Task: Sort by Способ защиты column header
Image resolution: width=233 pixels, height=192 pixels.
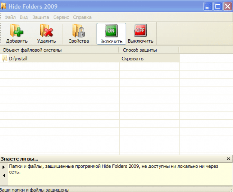Action: coord(149,50)
